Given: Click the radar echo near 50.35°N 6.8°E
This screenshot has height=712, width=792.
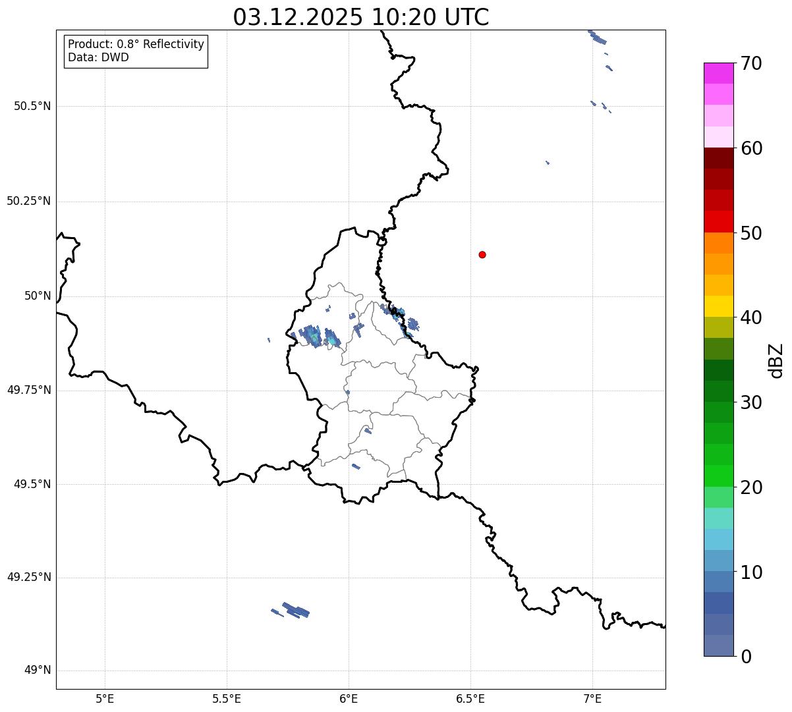Looking at the screenshot, I should tap(548, 162).
